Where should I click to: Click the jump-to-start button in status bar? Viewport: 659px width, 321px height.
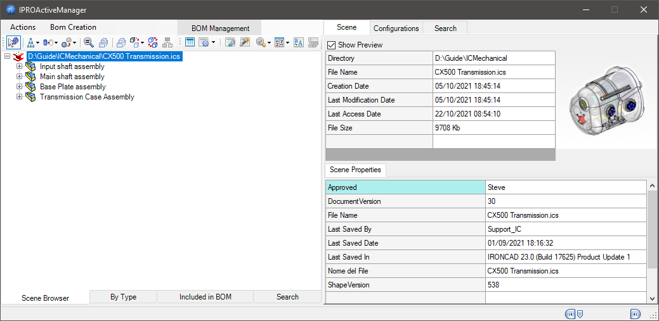tap(570, 313)
